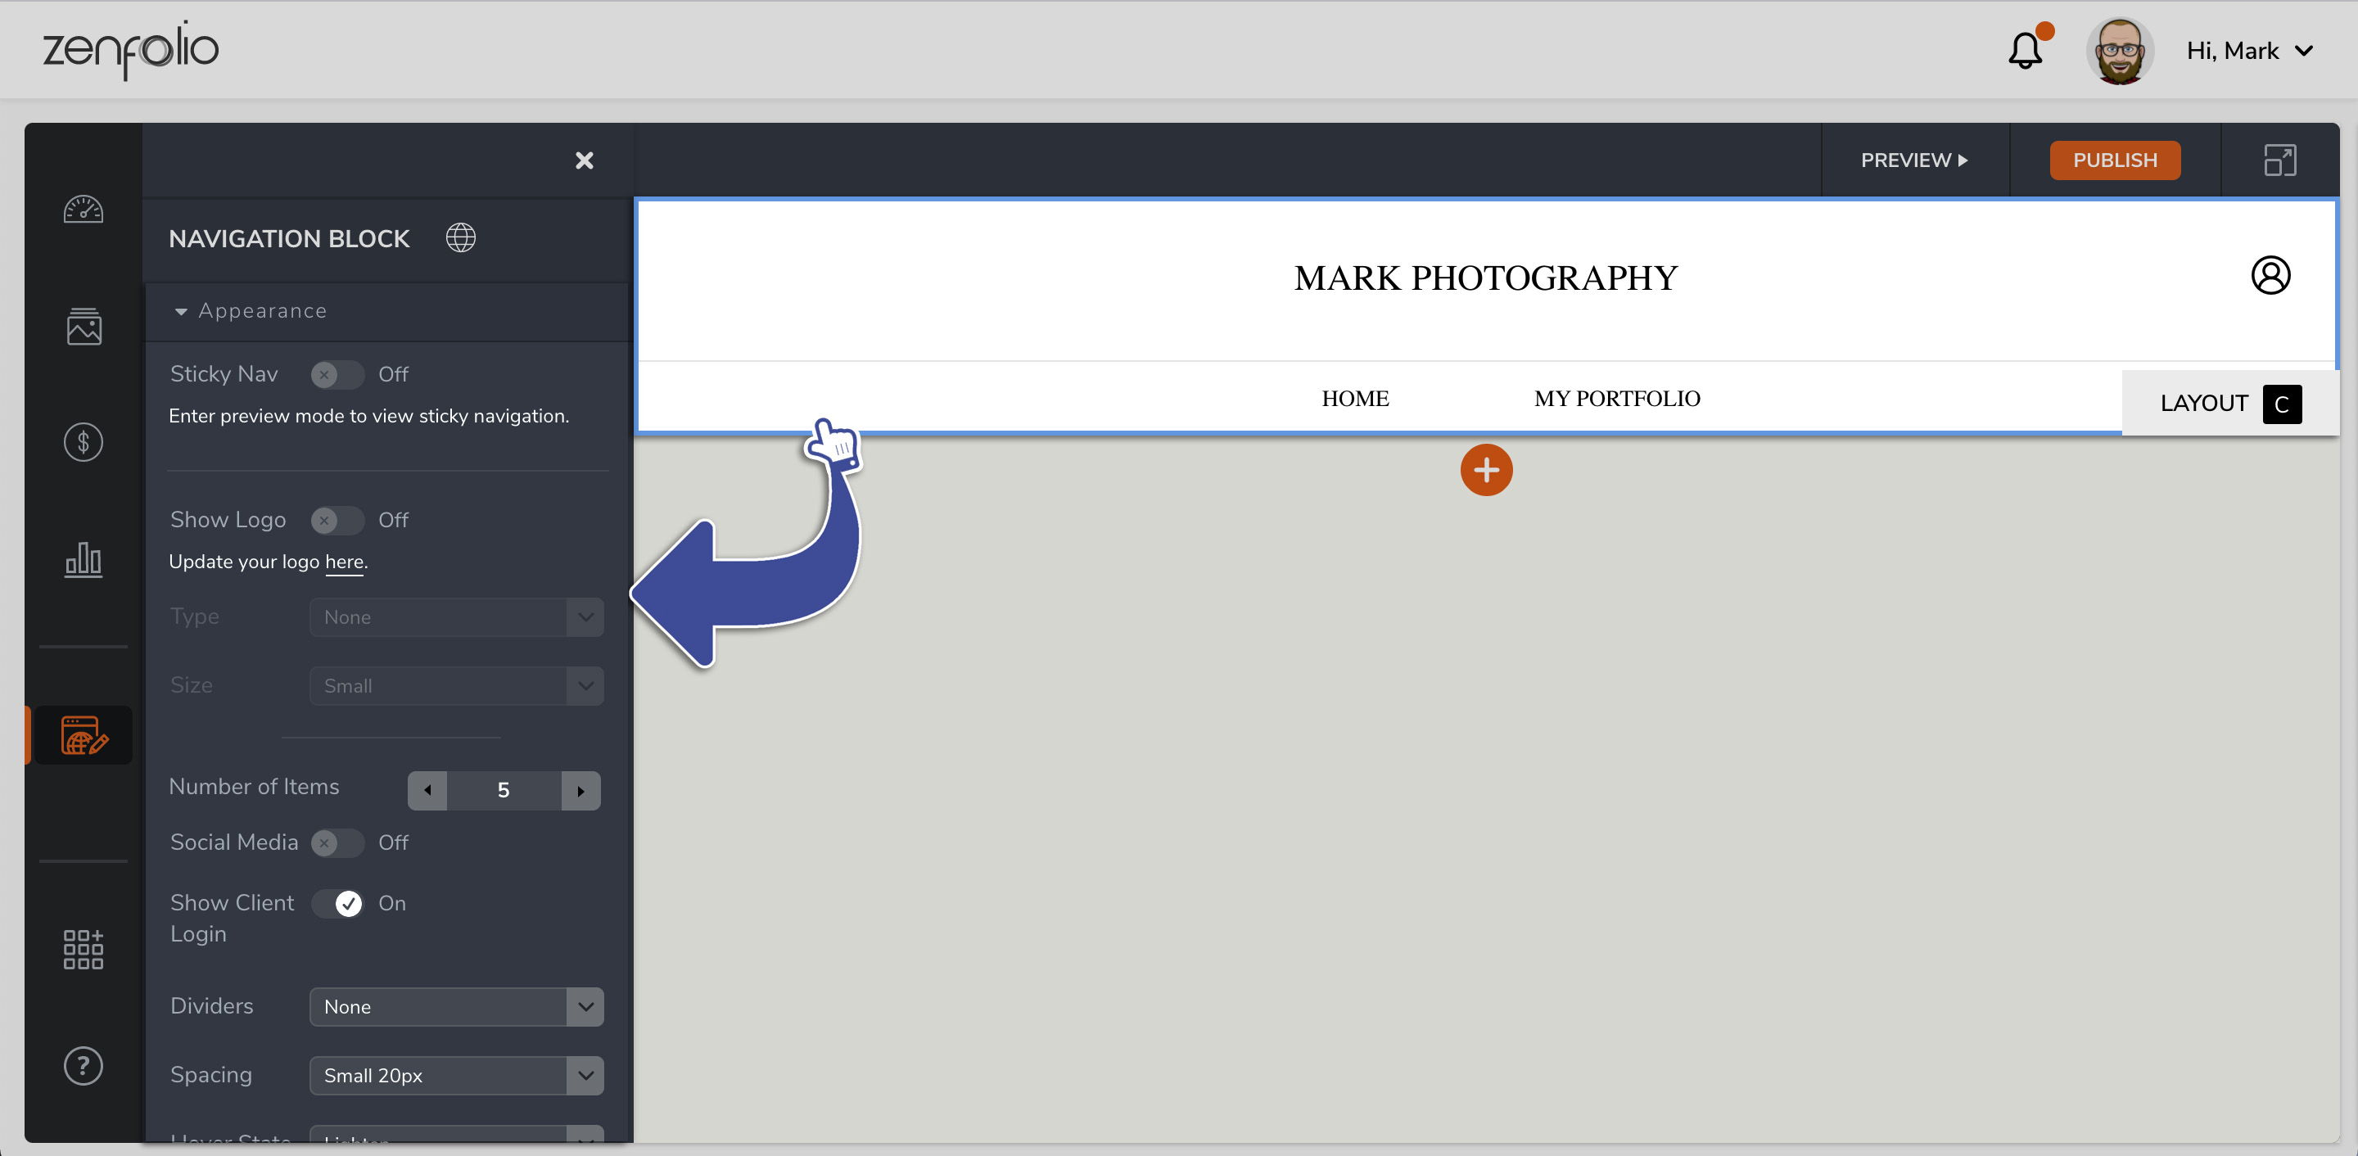Click the orange add block plus button
The width and height of the screenshot is (2358, 1156).
point(1486,470)
